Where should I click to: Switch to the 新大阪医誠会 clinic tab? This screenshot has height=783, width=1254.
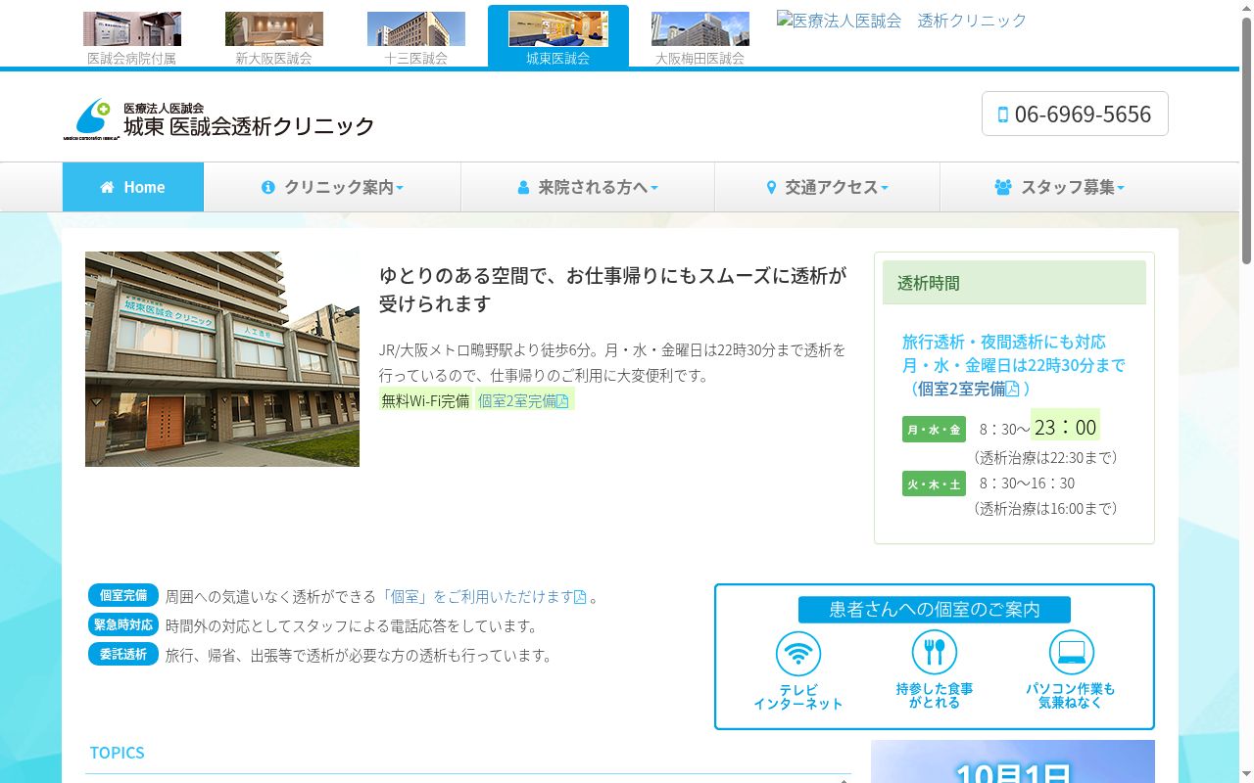pyautogui.click(x=274, y=38)
